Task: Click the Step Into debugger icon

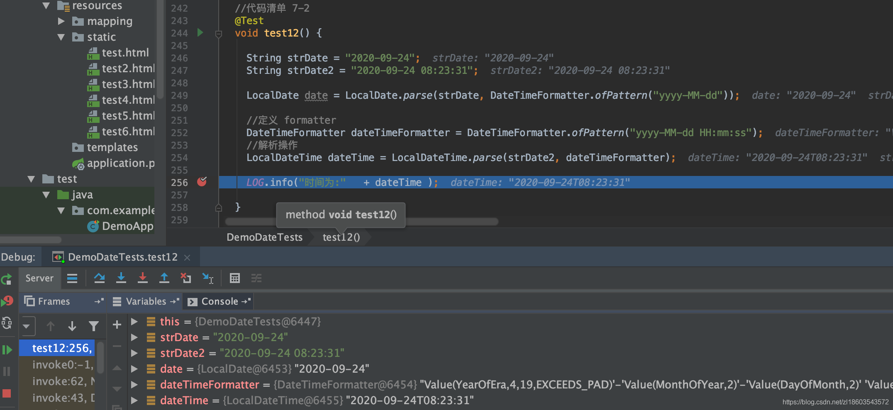Action: click(121, 278)
